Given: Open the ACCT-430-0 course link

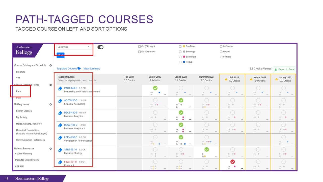Looking at the screenshot, I should [x=71, y=100].
